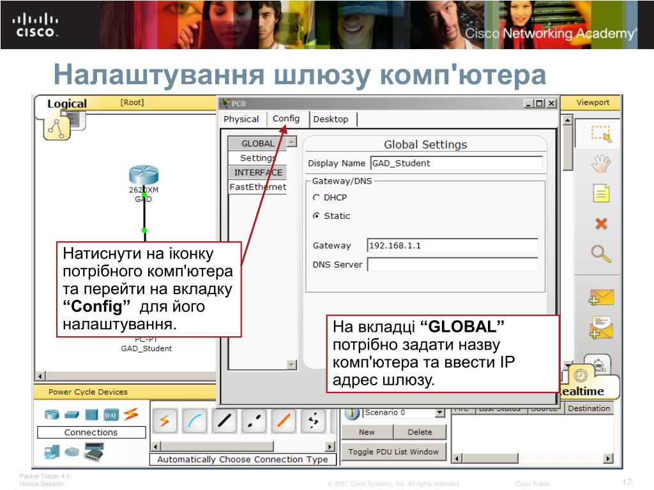The image size is (654, 490).
Task: Choose the Move Layout hand tool
Action: coord(601,164)
